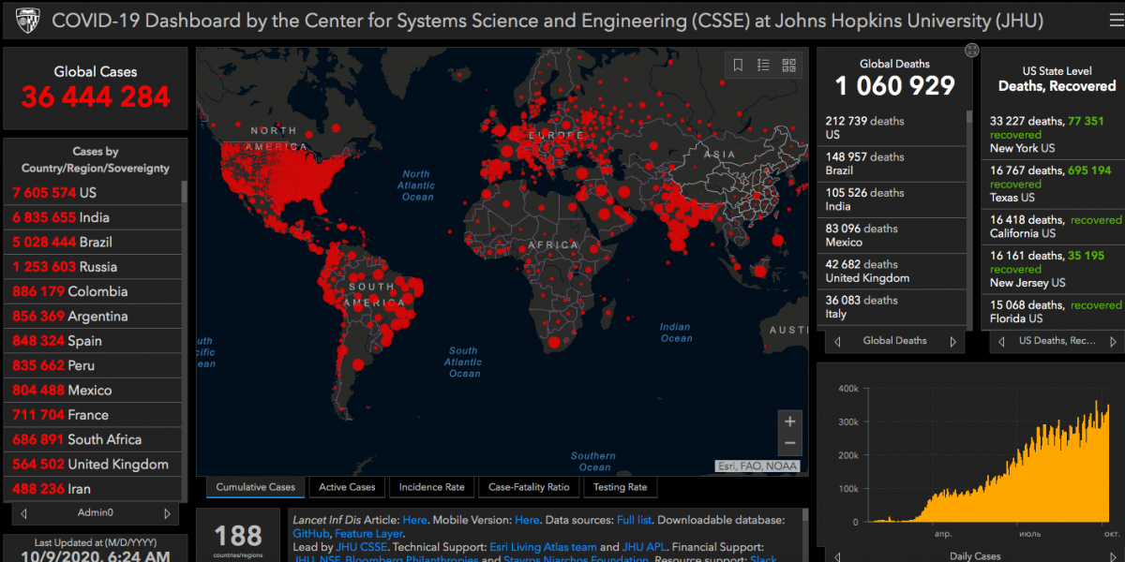Screen dimensions: 1125x562
Task: Select the 105 526 deaths India entry
Action: (892, 200)
